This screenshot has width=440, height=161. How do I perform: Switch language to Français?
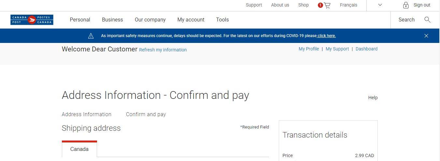click(x=348, y=5)
